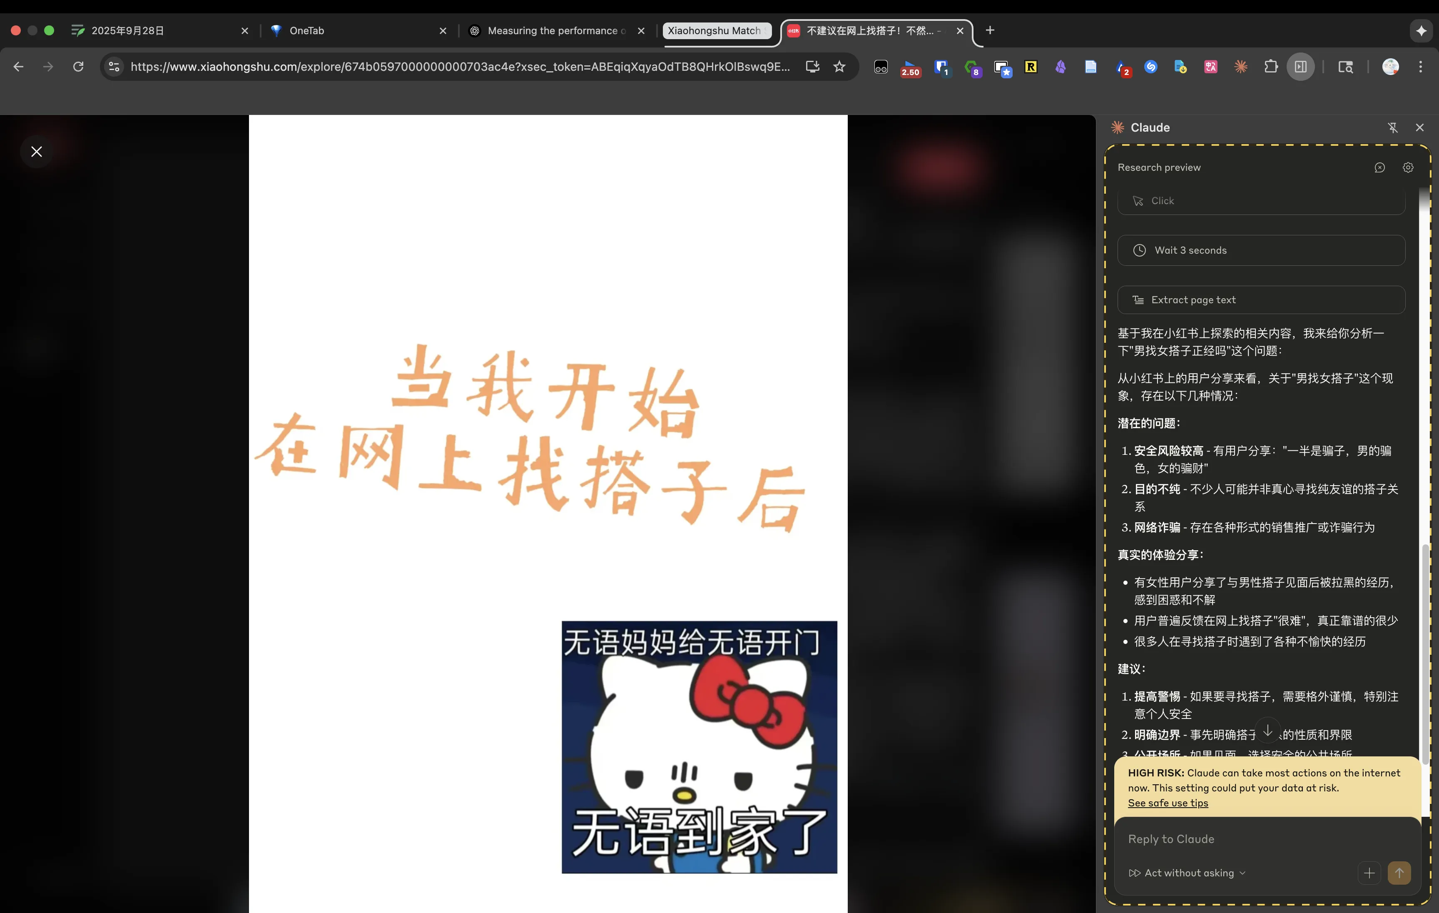Click the Claude extension icon in toolbar

click(1241, 67)
